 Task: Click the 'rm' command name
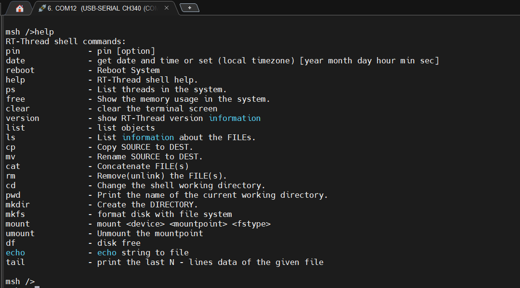click(10, 176)
